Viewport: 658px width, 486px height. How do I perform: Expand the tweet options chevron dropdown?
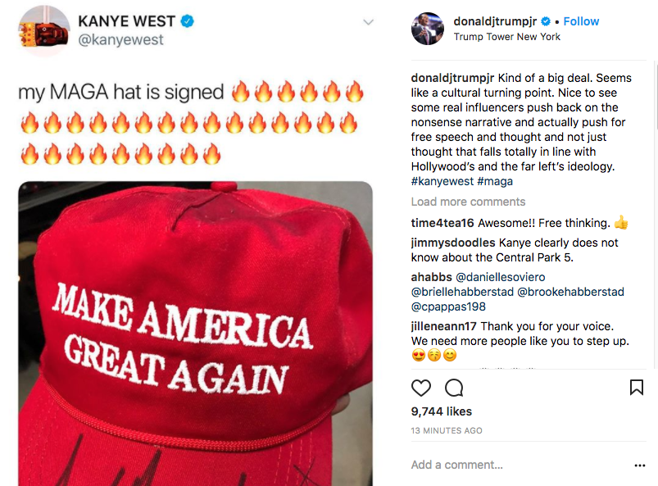(x=368, y=22)
